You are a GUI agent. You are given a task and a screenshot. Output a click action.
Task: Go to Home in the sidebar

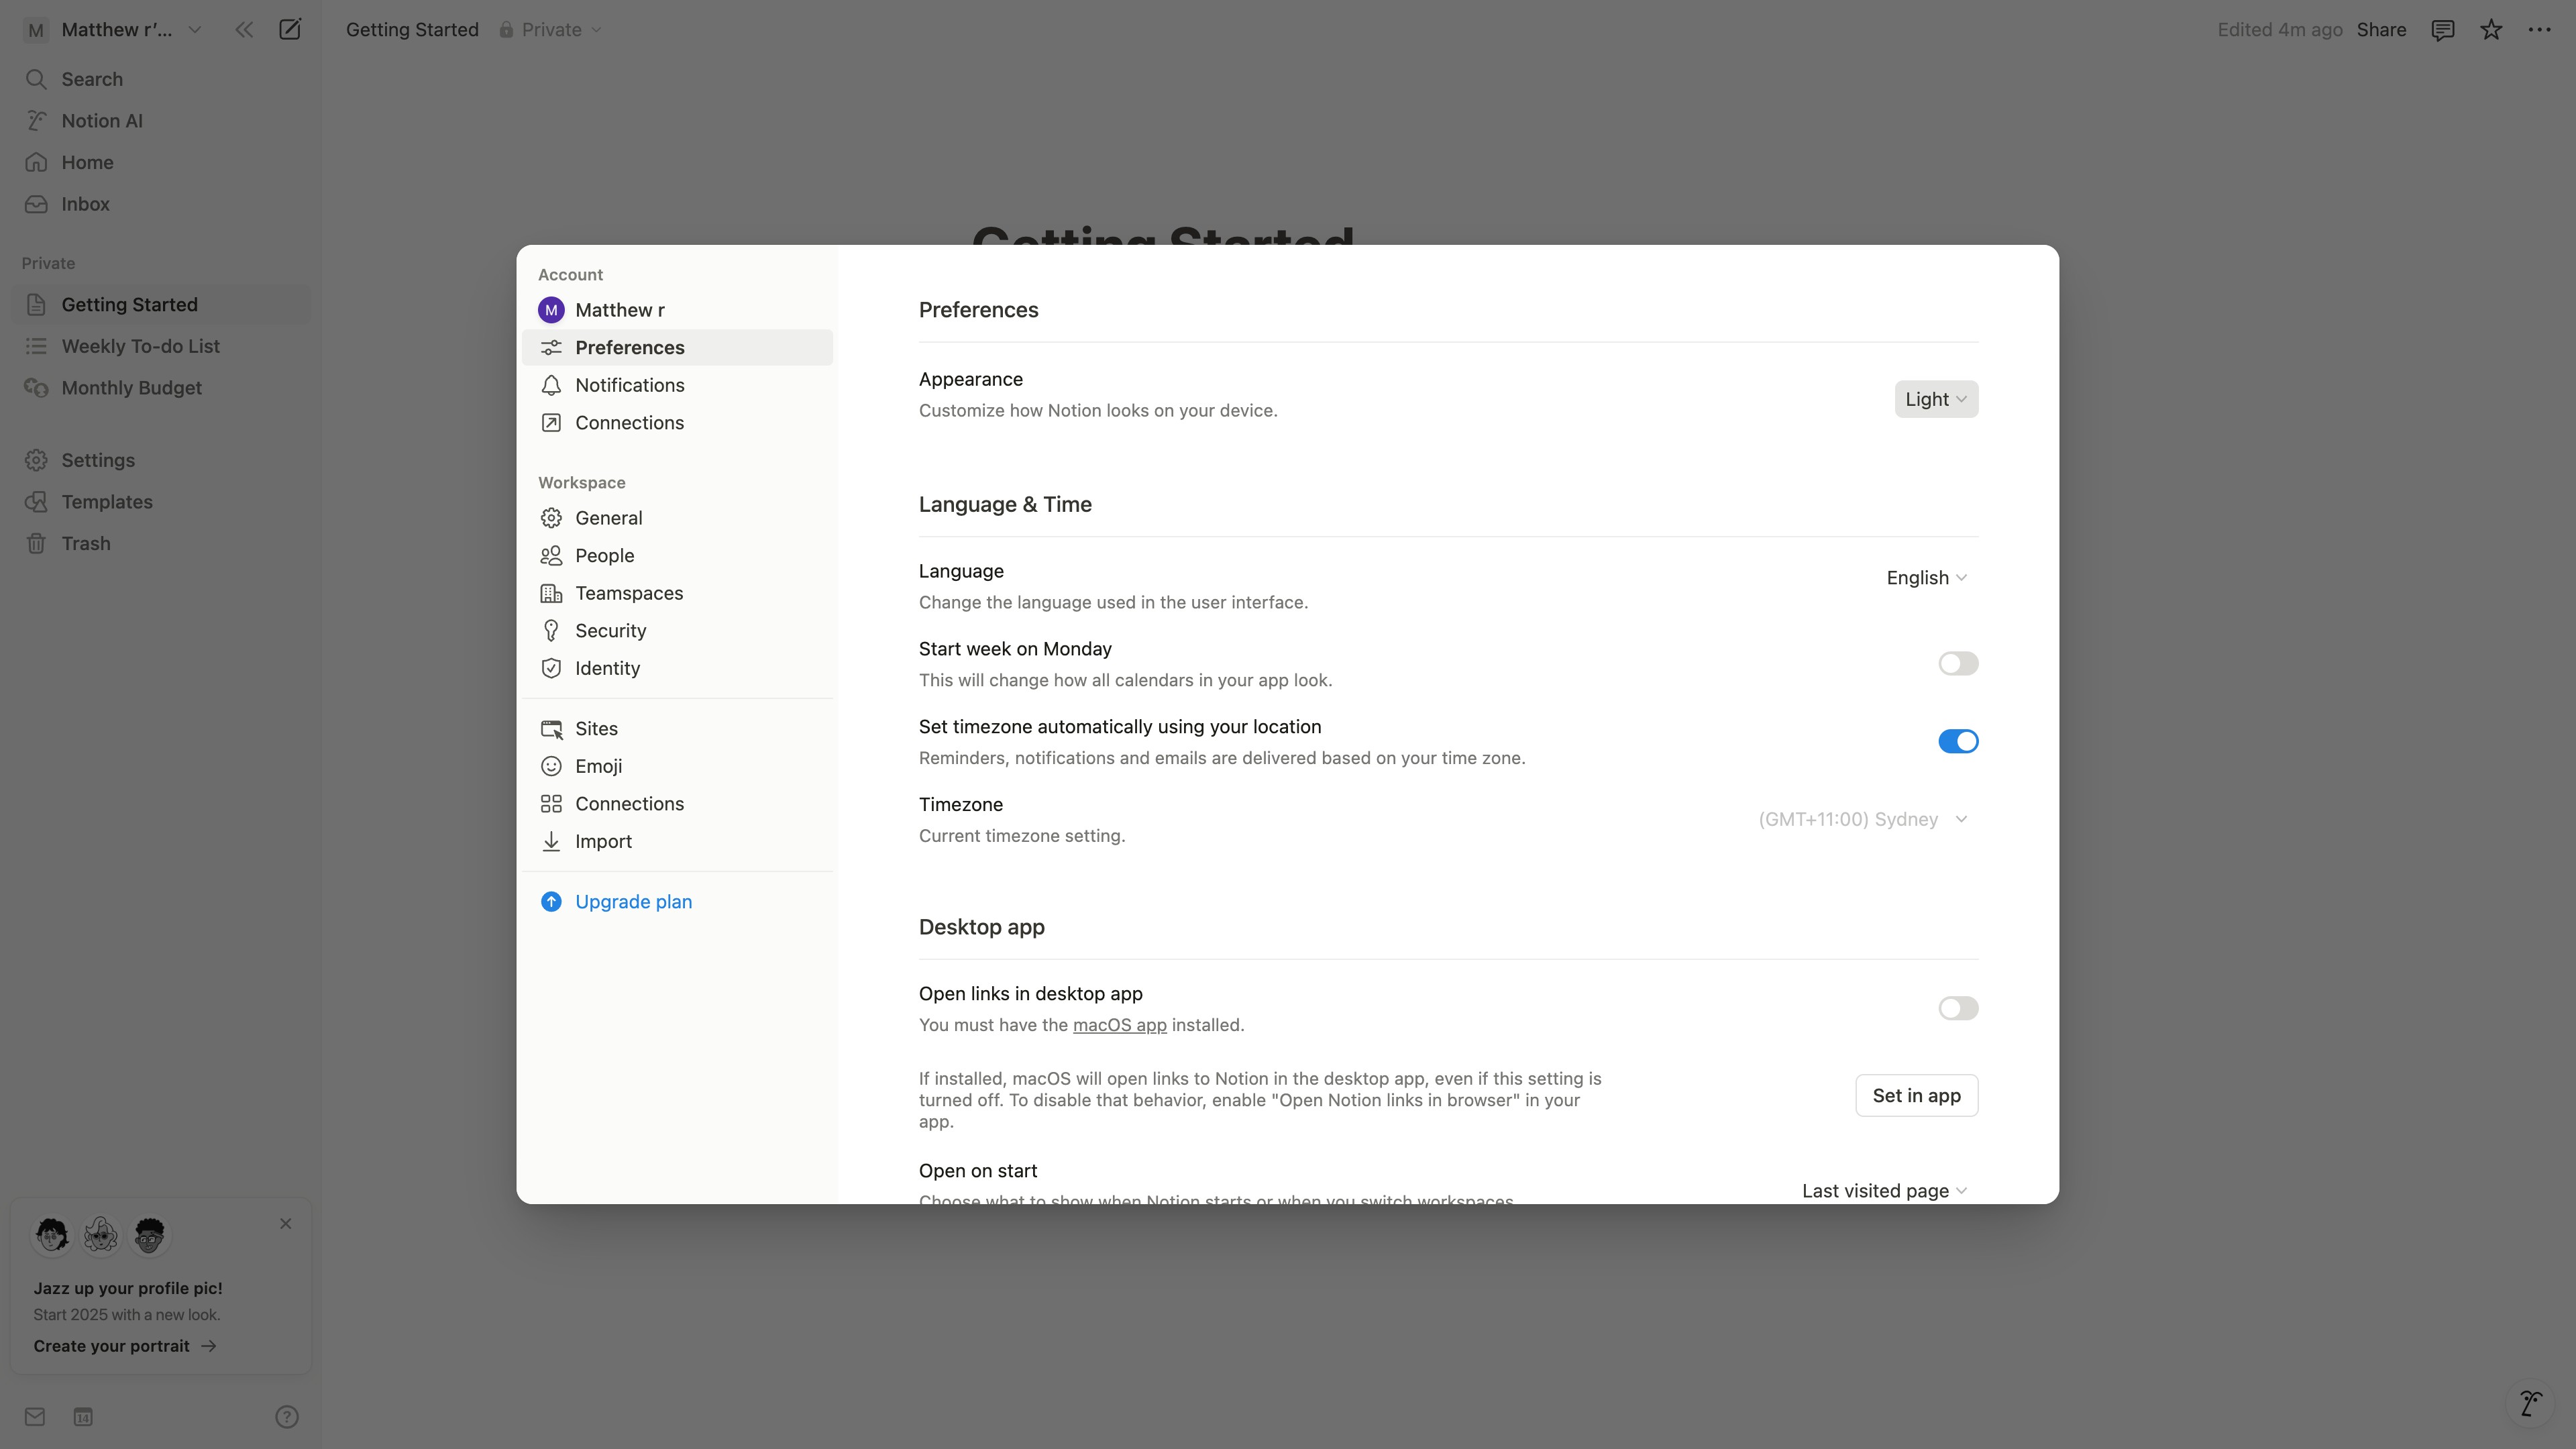point(161,162)
